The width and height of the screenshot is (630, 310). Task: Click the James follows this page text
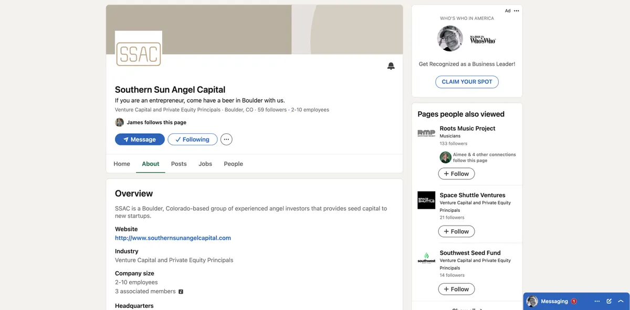point(156,122)
